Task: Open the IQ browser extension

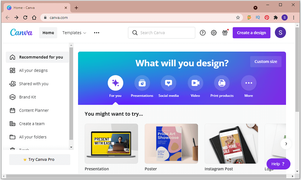Action: click(x=258, y=18)
